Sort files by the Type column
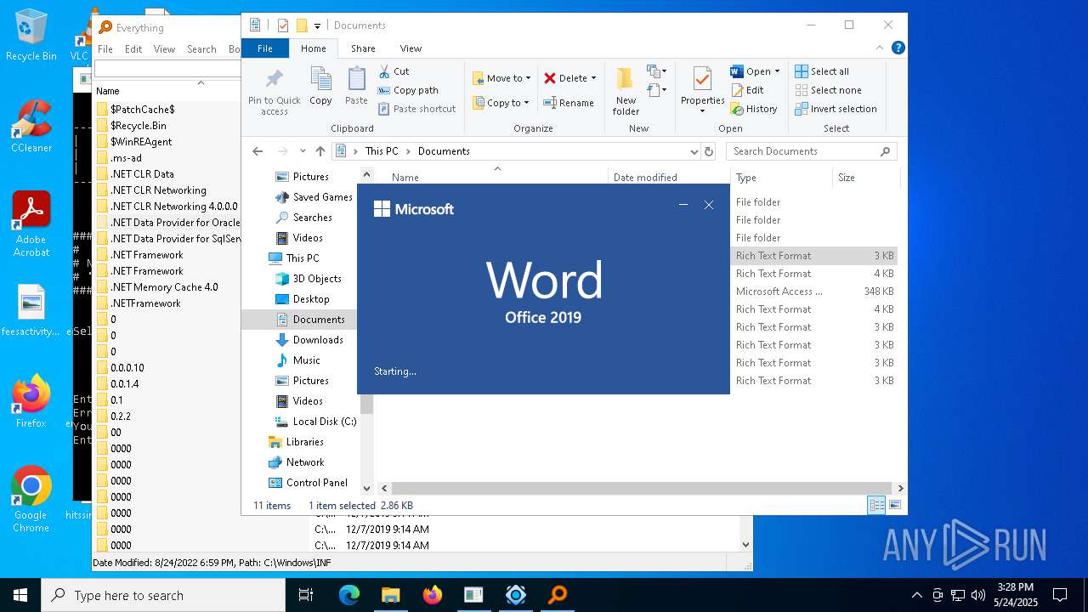1088x612 pixels. pos(781,178)
